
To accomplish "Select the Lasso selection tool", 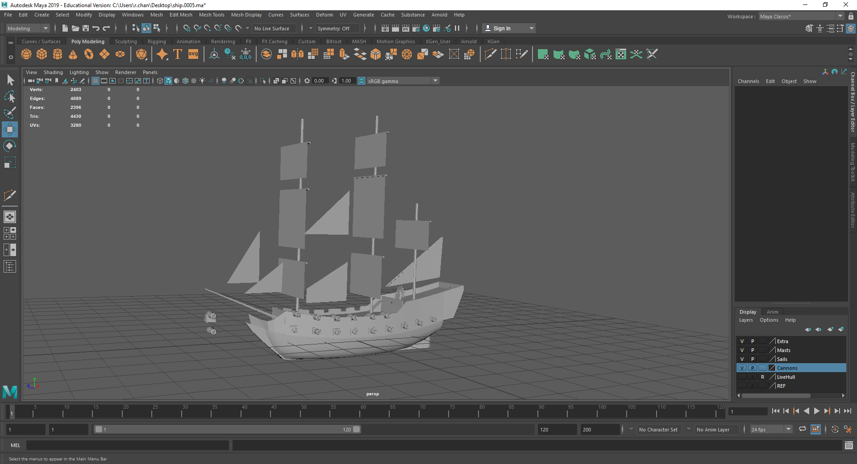I will coord(9,96).
